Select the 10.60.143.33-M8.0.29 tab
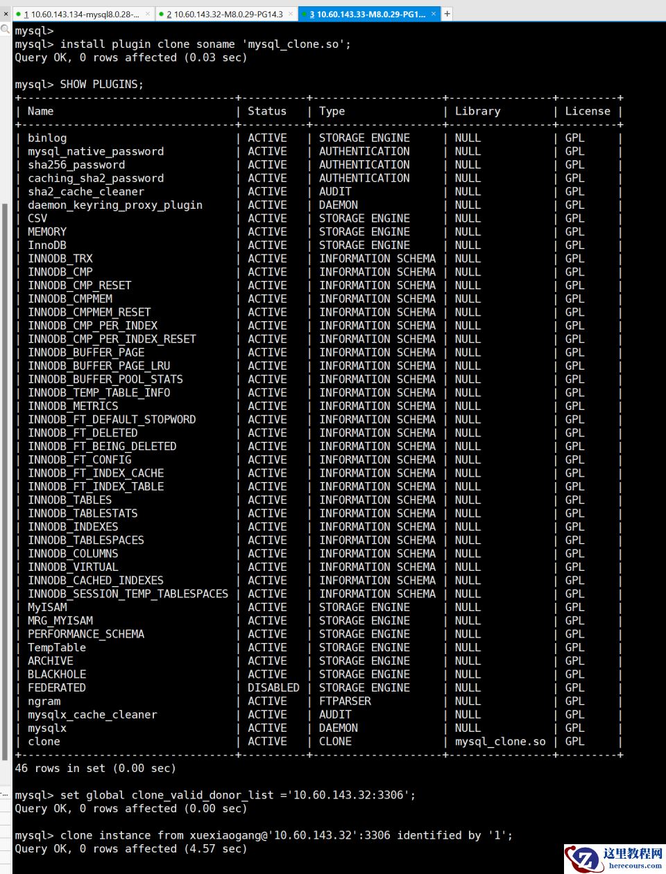This screenshot has width=666, height=874. 368,14
